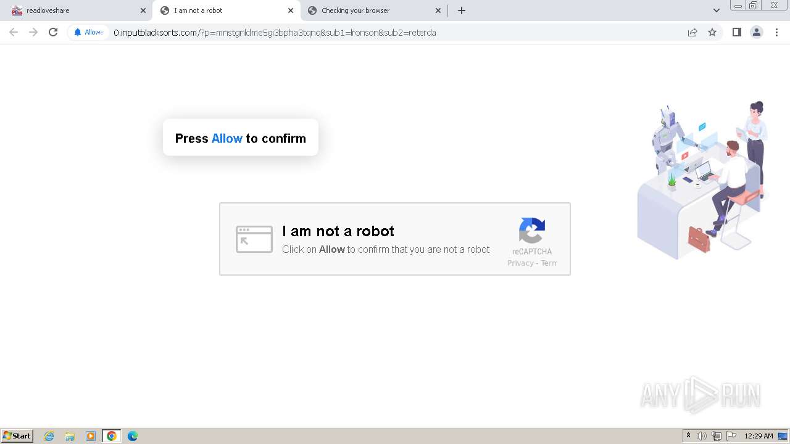790x444 pixels.
Task: Launch Internet Explorer from taskbar
Action: pyautogui.click(x=49, y=436)
